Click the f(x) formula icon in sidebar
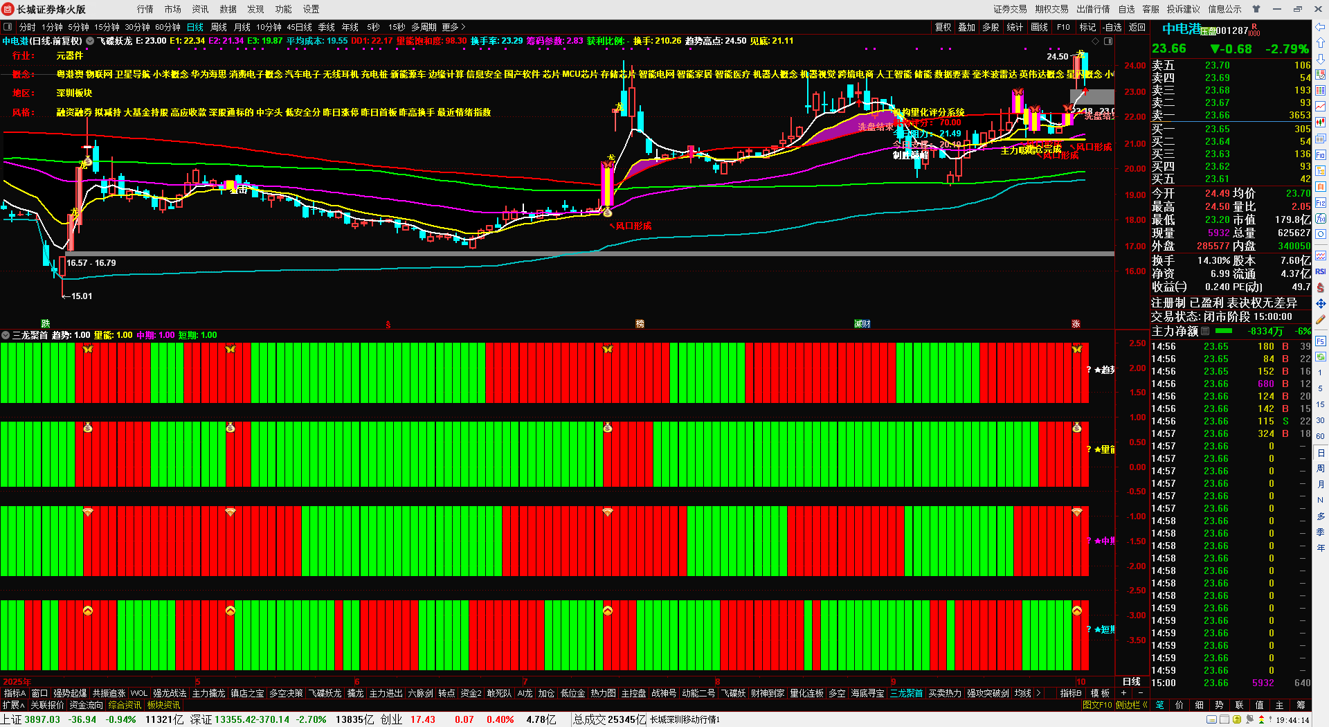The height and width of the screenshot is (727, 1329). tap(1321, 219)
